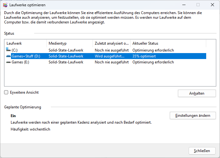Click the 35% optimiert progress status
Image resolution: width=220 pixels, height=158 pixels.
coord(144,56)
